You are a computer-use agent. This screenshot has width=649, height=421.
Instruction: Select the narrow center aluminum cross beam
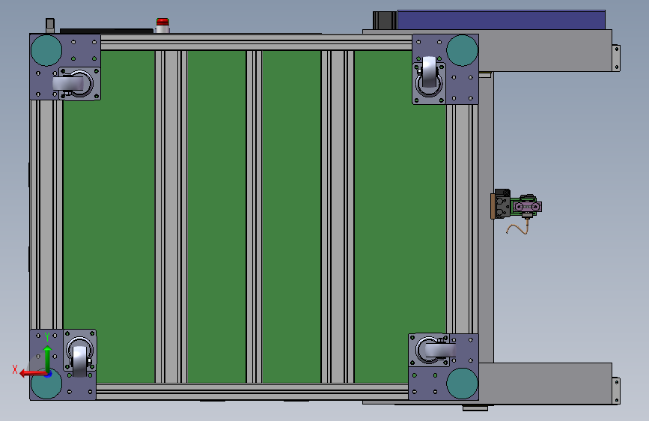tap(254, 216)
